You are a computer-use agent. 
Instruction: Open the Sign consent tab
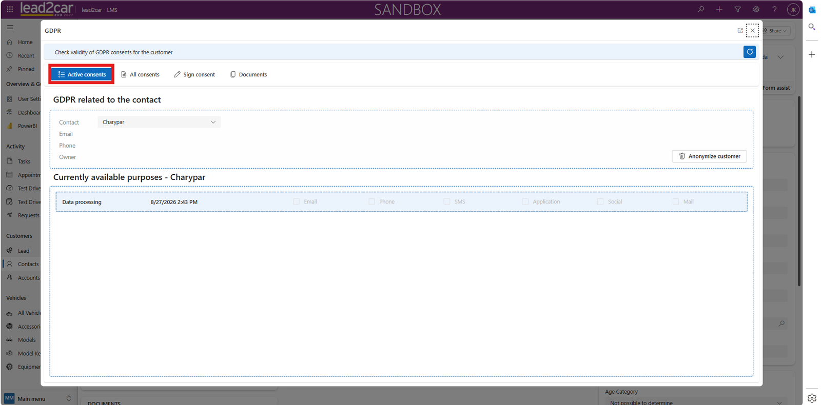point(194,74)
